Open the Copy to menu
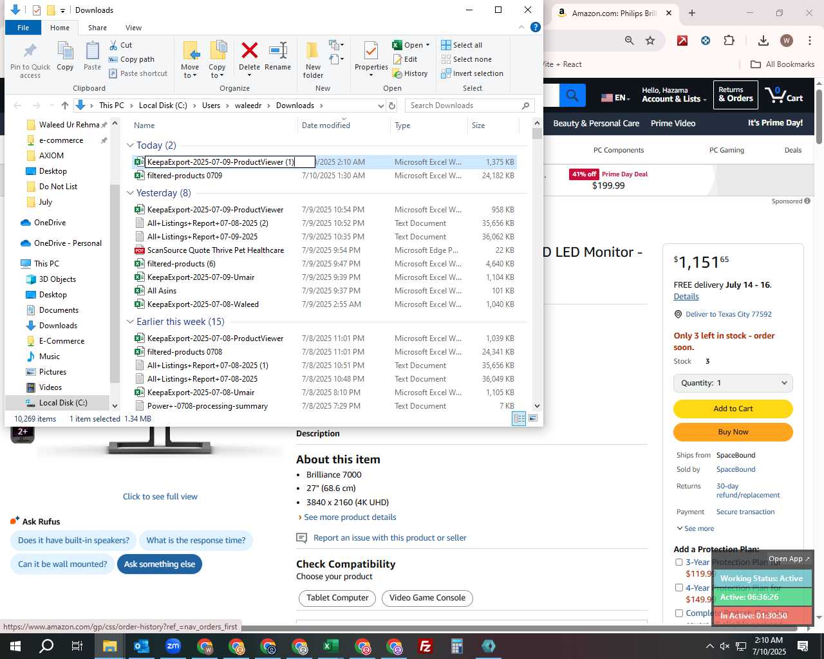The width and height of the screenshot is (824, 659). 218,60
